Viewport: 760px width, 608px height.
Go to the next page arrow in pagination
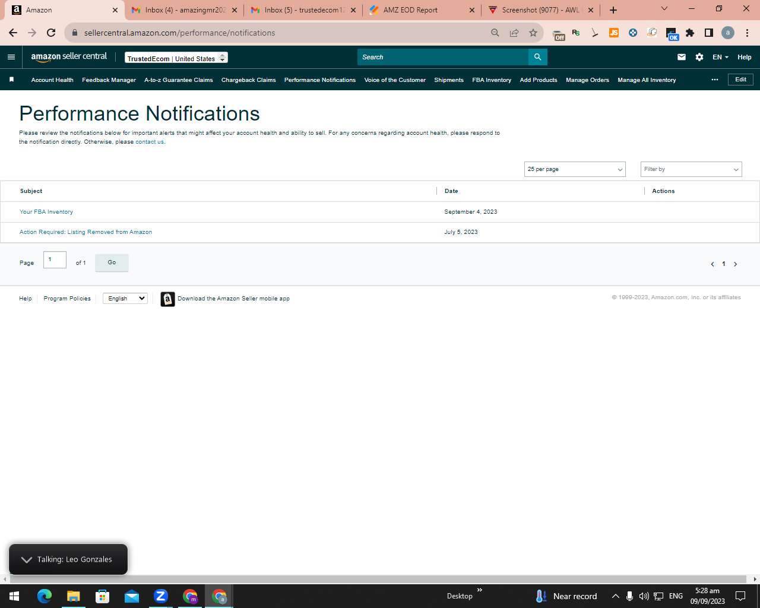tap(735, 264)
